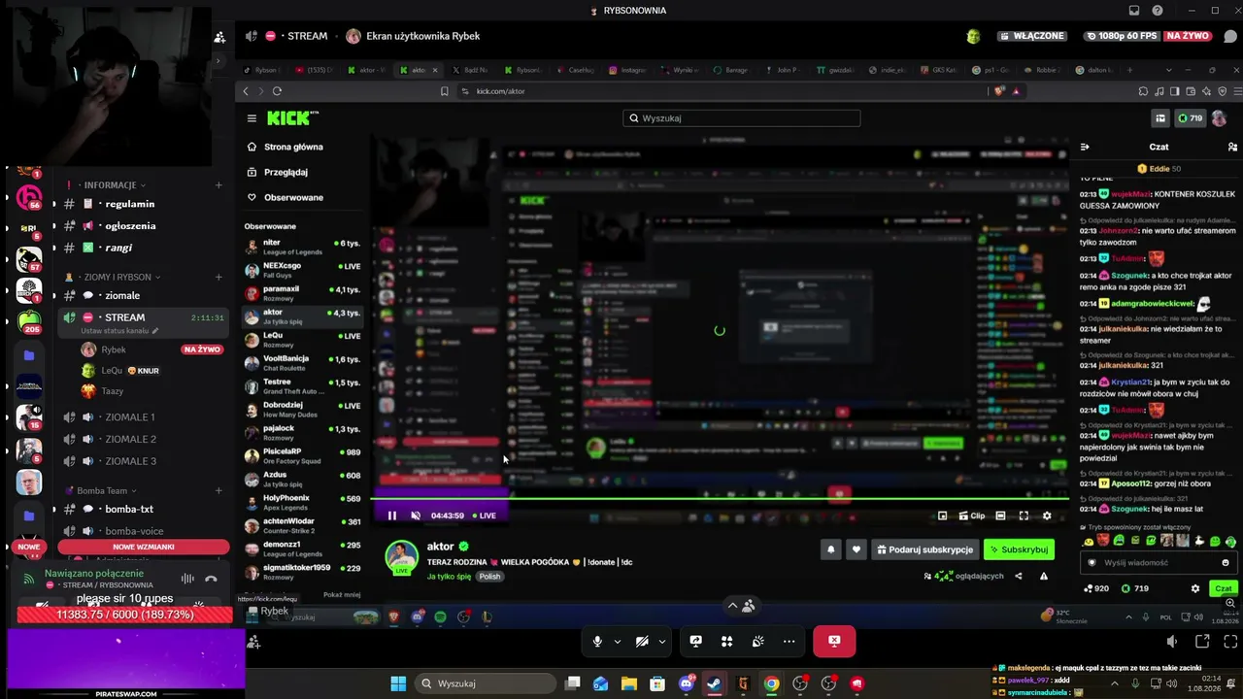This screenshot has height=699, width=1243.
Task: Mute the Discord microphone
Action: tap(597, 641)
